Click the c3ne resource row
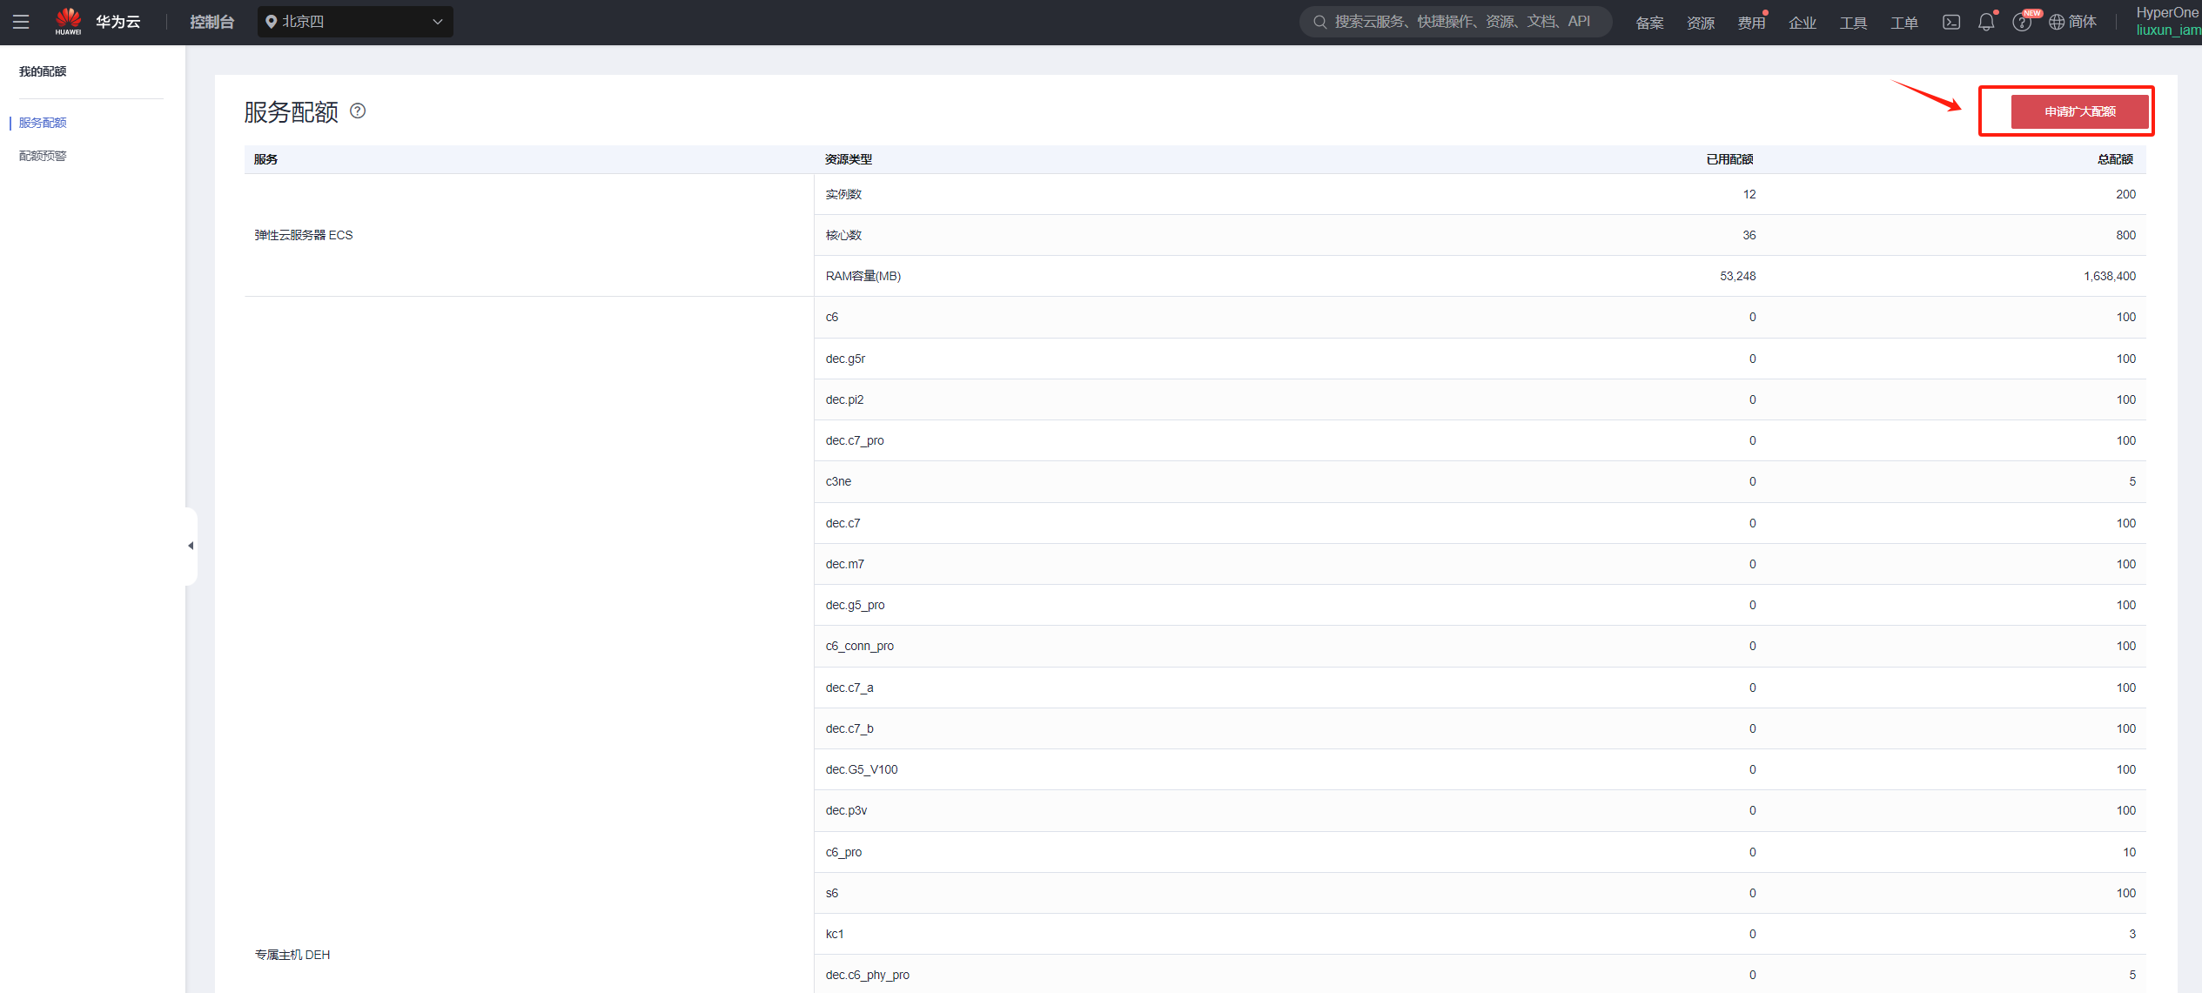The height and width of the screenshot is (993, 2202). (1480, 481)
